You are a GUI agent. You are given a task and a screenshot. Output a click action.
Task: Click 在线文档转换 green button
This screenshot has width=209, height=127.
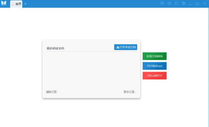pyautogui.click(x=154, y=56)
